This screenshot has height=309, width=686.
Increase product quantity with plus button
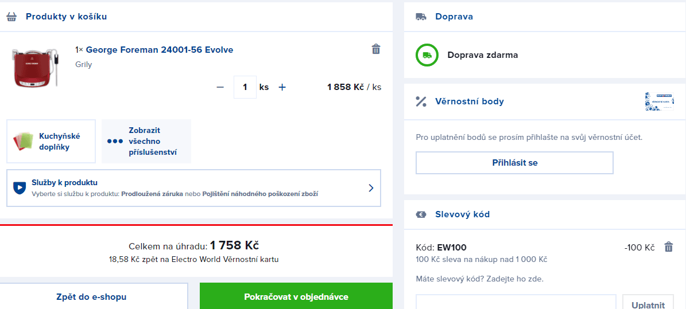(x=282, y=87)
